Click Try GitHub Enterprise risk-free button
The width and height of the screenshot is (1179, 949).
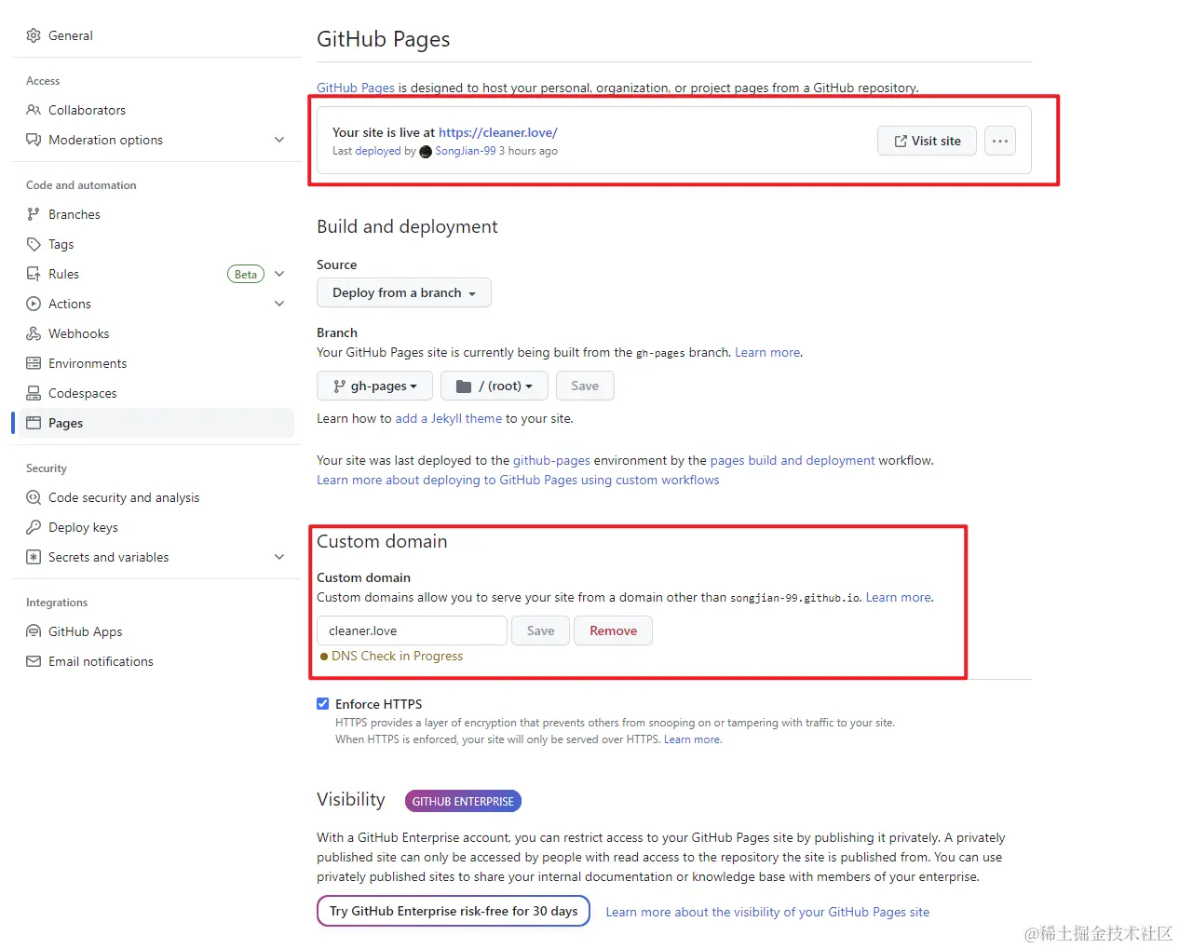pyautogui.click(x=454, y=911)
